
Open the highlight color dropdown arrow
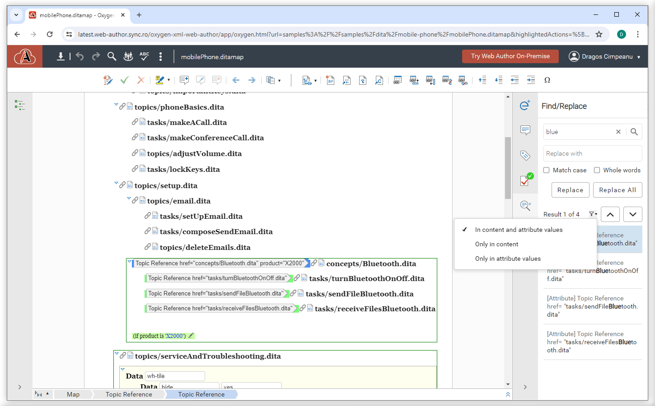pyautogui.click(x=169, y=80)
